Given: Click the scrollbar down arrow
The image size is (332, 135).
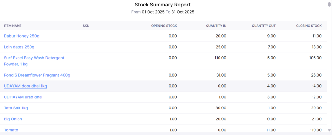Looking at the screenshot, I should click(329, 130).
